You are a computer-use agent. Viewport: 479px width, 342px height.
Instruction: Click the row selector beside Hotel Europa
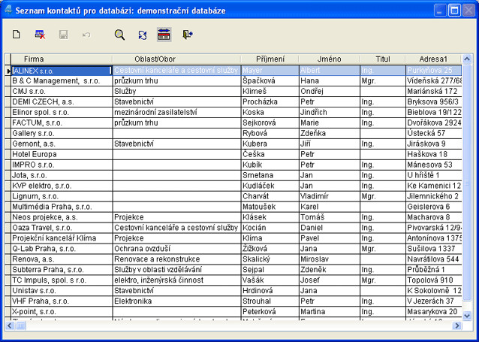pyautogui.click(x=8, y=154)
